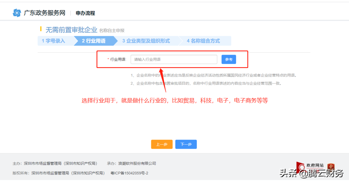Click the 浪潮软件股份有限公司 footer text
349x183 pixels.
(137, 164)
